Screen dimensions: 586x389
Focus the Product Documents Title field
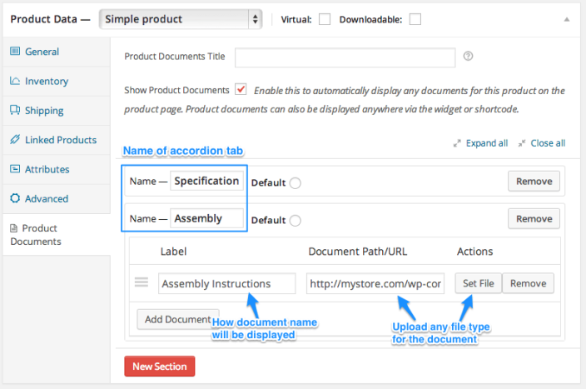345,57
